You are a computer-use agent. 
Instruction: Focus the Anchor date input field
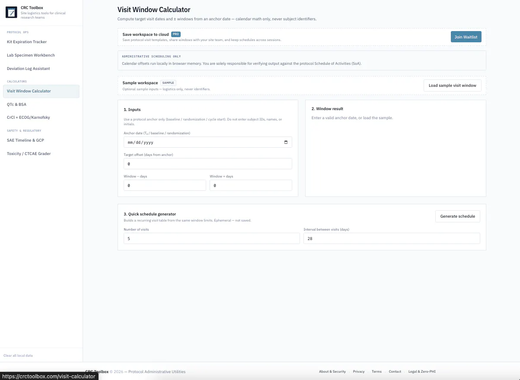click(208, 142)
